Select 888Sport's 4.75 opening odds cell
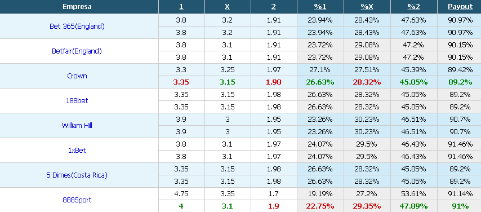This screenshot has width=481, height=212. click(x=181, y=194)
